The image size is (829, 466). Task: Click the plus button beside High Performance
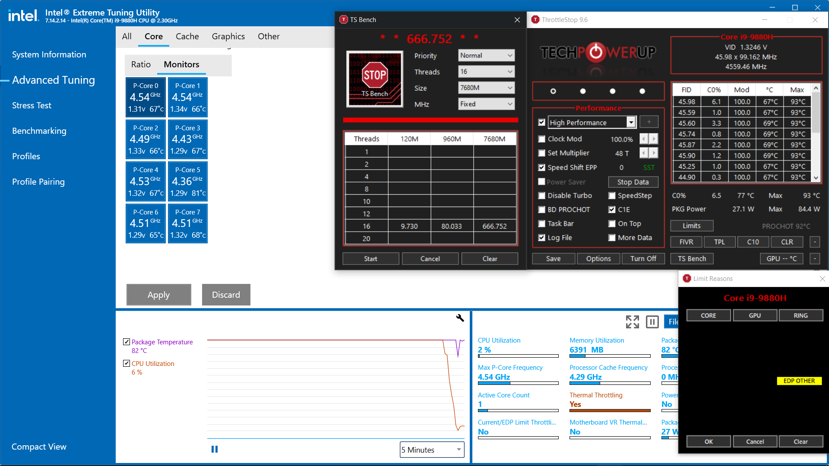[x=649, y=122]
